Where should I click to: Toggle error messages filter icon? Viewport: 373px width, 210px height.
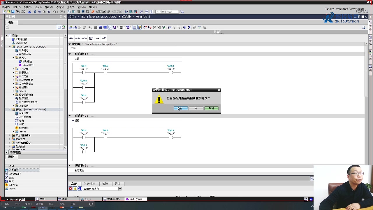tap(71, 189)
